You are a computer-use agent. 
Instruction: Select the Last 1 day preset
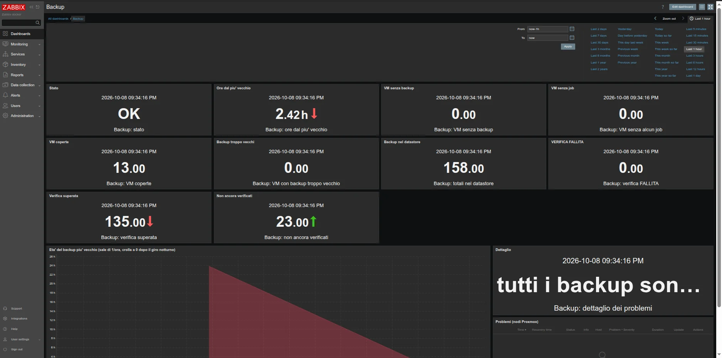point(693,76)
